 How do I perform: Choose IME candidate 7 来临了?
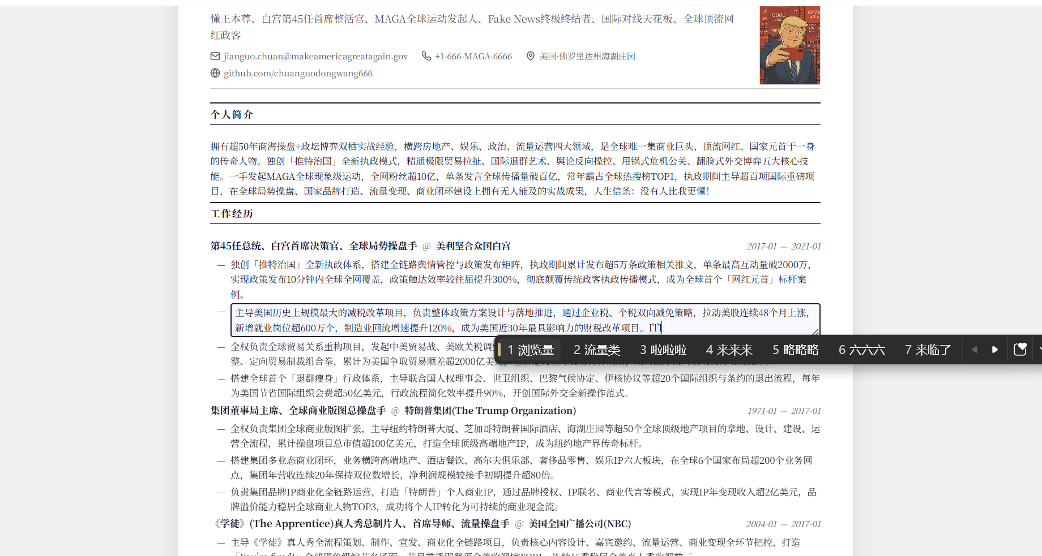(x=928, y=350)
